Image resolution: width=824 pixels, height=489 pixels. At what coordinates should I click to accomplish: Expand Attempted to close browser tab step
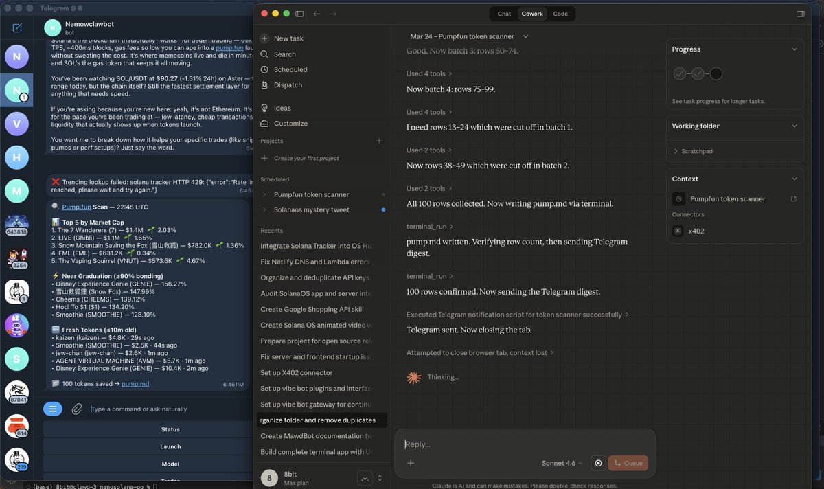480,353
